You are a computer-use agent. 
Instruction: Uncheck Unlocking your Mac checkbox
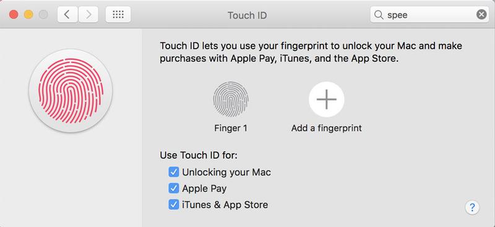[174, 172]
